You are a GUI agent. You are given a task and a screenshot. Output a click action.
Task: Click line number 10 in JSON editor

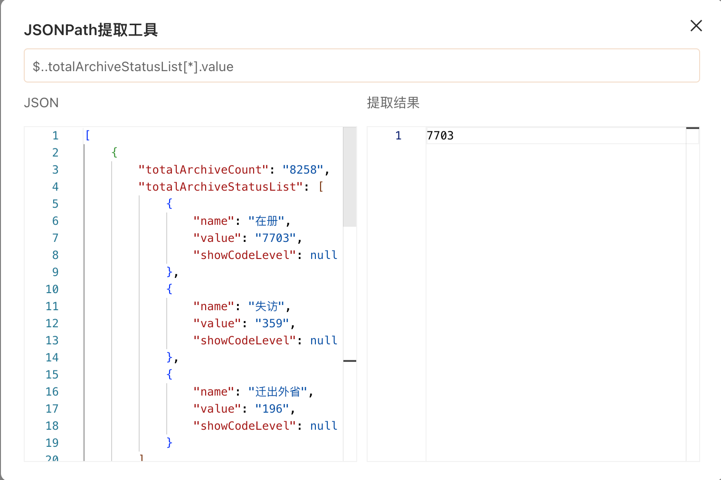[52, 289]
